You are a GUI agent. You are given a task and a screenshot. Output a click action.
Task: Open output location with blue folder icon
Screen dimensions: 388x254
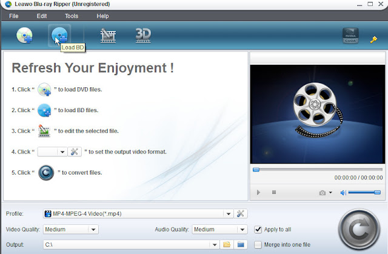click(x=241, y=244)
